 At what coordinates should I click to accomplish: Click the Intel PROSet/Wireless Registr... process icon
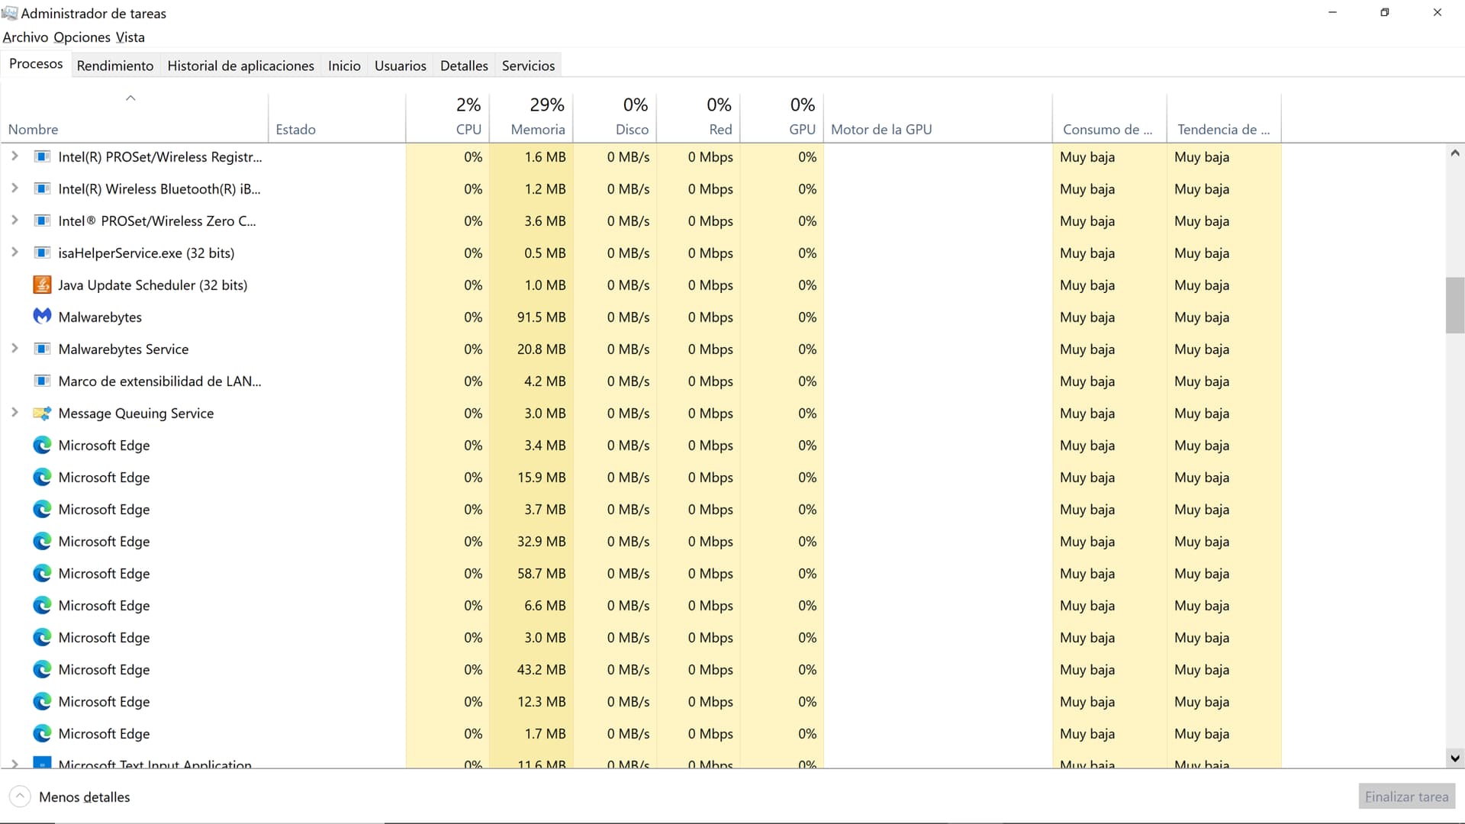coord(43,157)
